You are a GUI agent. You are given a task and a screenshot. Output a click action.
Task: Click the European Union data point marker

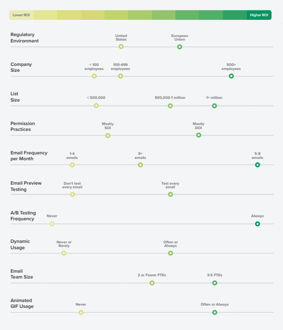(x=179, y=46)
